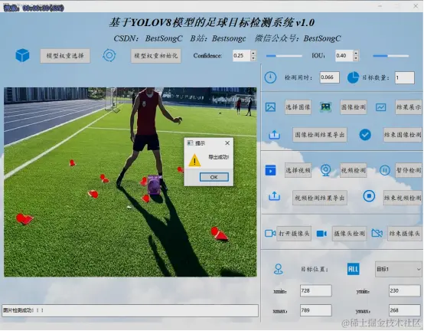The height and width of the screenshot is (331, 424).
Task: Click 结果展示 button
Action: pyautogui.click(x=409, y=107)
